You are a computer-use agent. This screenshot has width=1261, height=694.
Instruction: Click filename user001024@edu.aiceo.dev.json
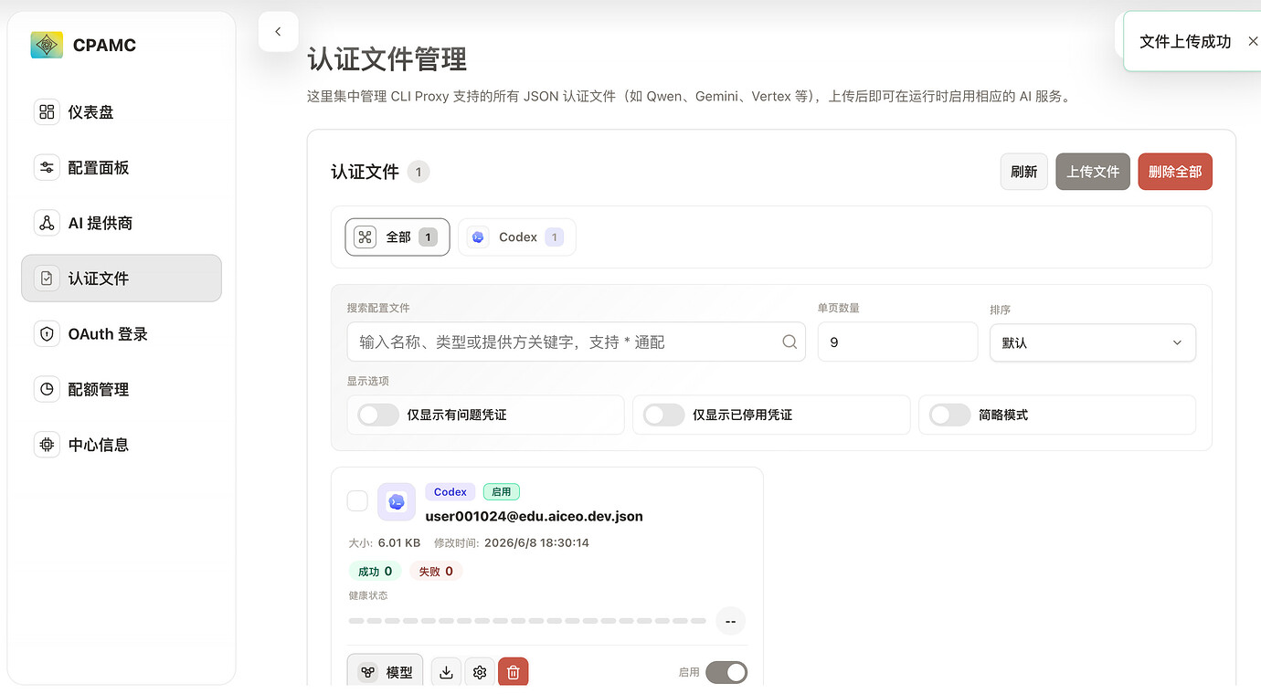click(534, 516)
